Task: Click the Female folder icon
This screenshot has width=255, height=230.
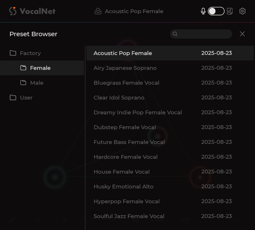Action: click(23, 68)
